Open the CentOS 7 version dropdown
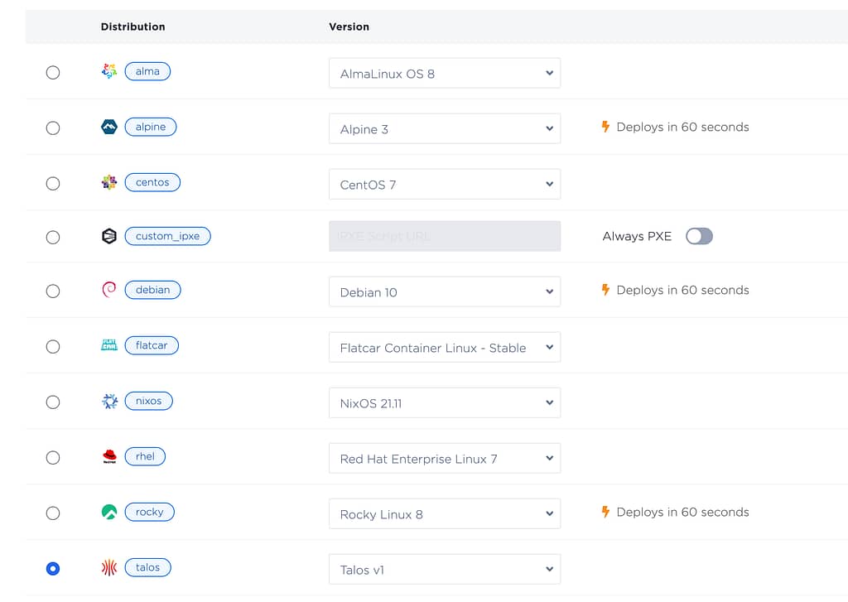The image size is (848, 602). pyautogui.click(x=445, y=185)
